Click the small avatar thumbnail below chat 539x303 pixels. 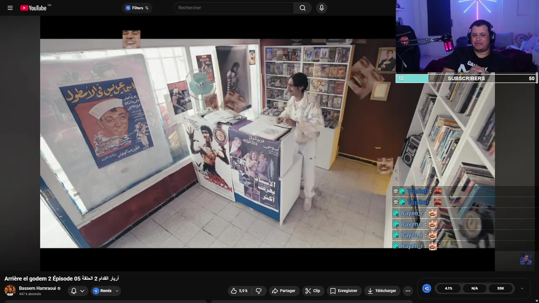(526, 259)
